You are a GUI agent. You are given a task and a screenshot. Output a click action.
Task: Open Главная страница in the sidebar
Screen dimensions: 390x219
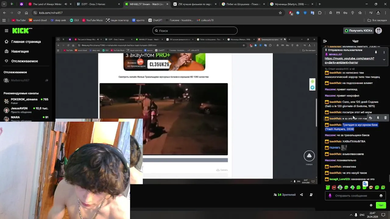coord(26,42)
